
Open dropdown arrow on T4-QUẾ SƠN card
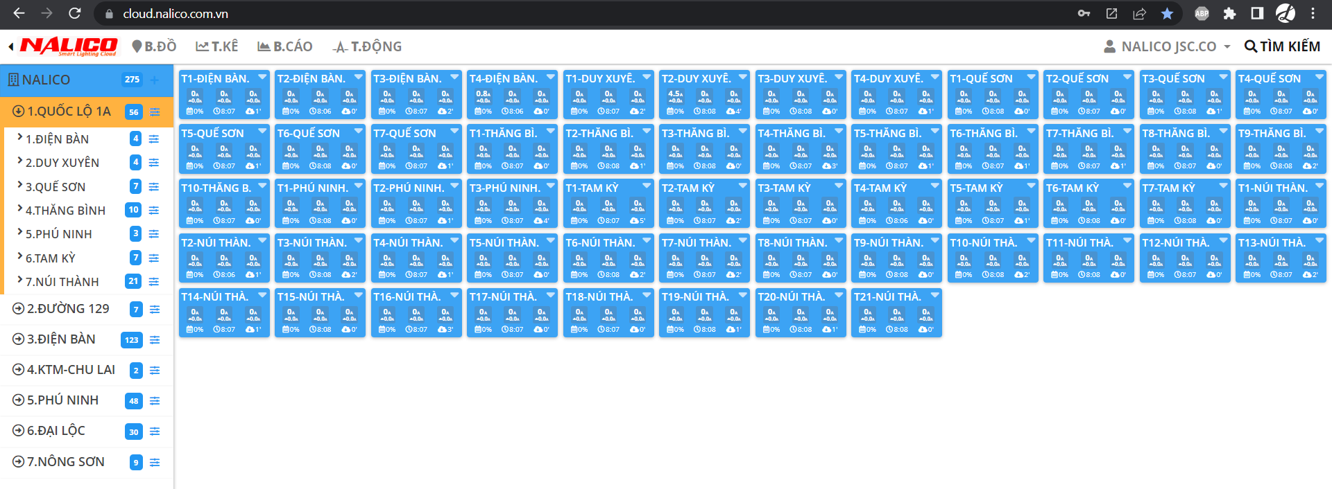1320,77
